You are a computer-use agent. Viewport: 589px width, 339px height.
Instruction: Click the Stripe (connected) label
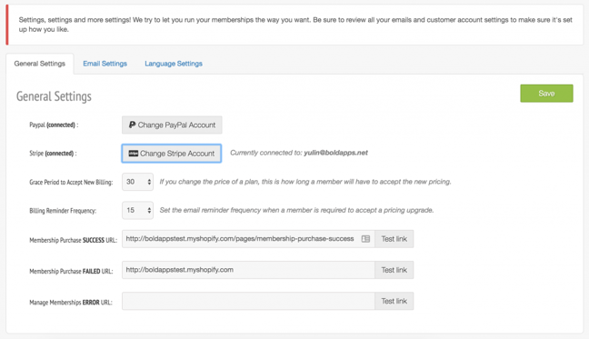click(x=53, y=154)
